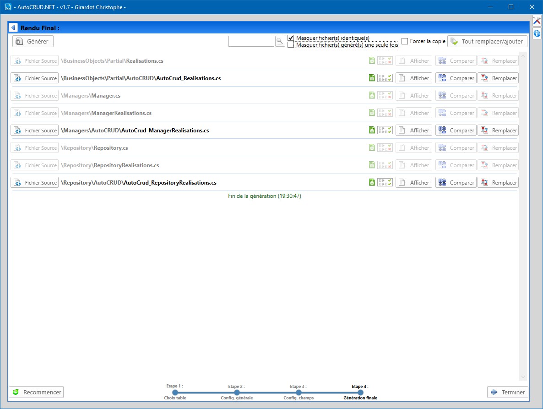Select path text \Managers\AutoCRUD\AutoCrud_ManagerRealisations.cs
The width and height of the screenshot is (543, 409).
(x=135, y=130)
